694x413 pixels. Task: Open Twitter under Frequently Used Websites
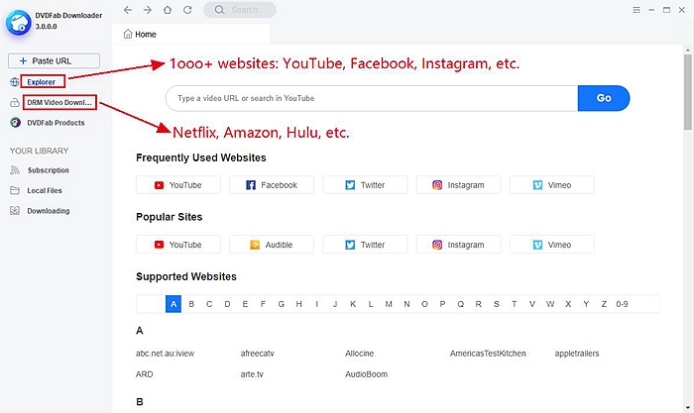point(365,185)
